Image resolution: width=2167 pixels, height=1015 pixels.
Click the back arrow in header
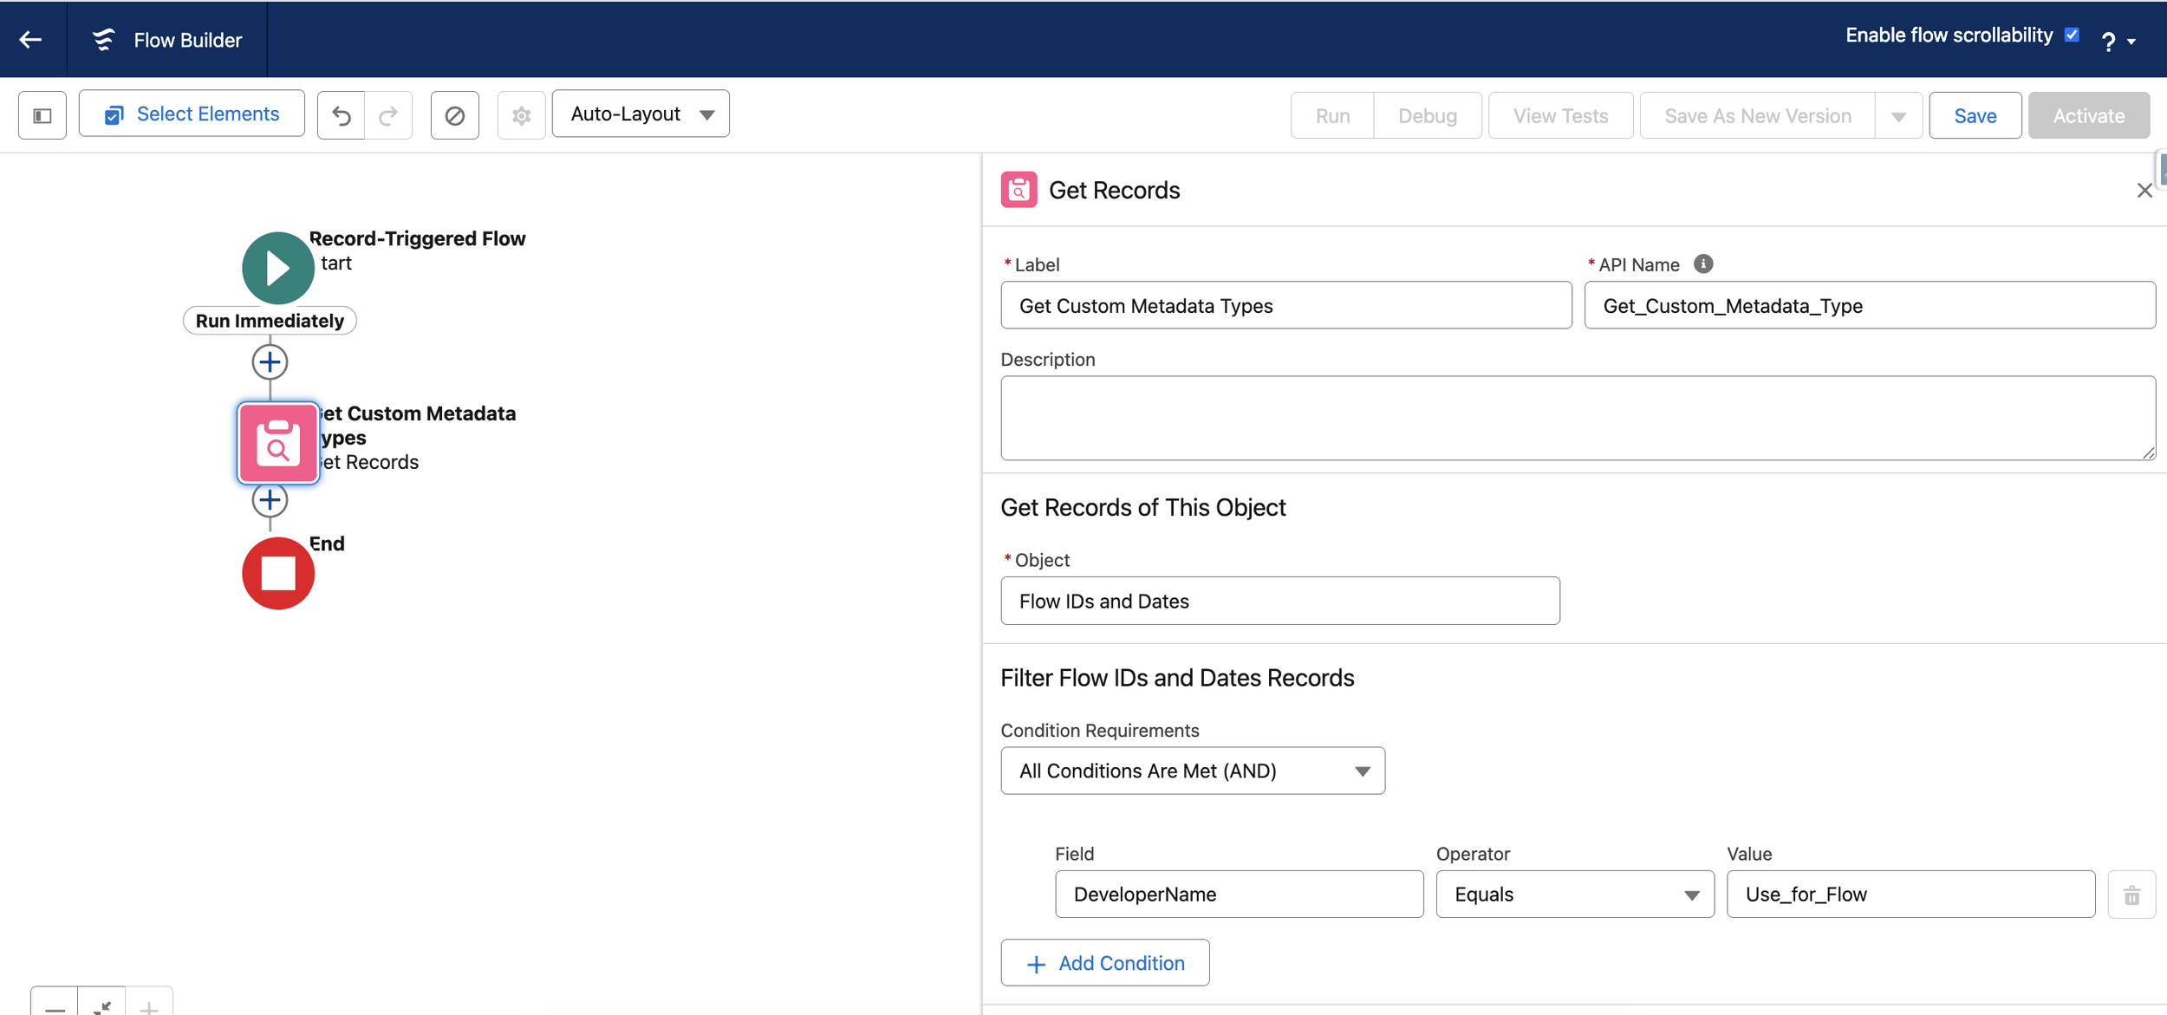[31, 40]
